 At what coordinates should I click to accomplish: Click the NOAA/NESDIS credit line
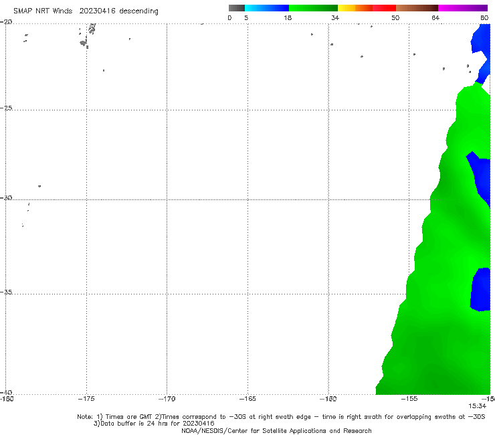(276, 430)
